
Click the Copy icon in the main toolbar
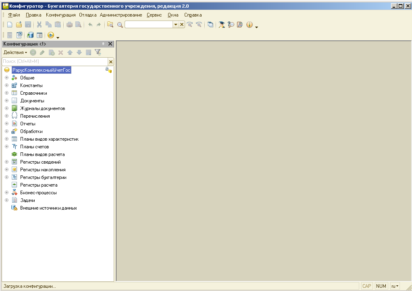(49, 25)
